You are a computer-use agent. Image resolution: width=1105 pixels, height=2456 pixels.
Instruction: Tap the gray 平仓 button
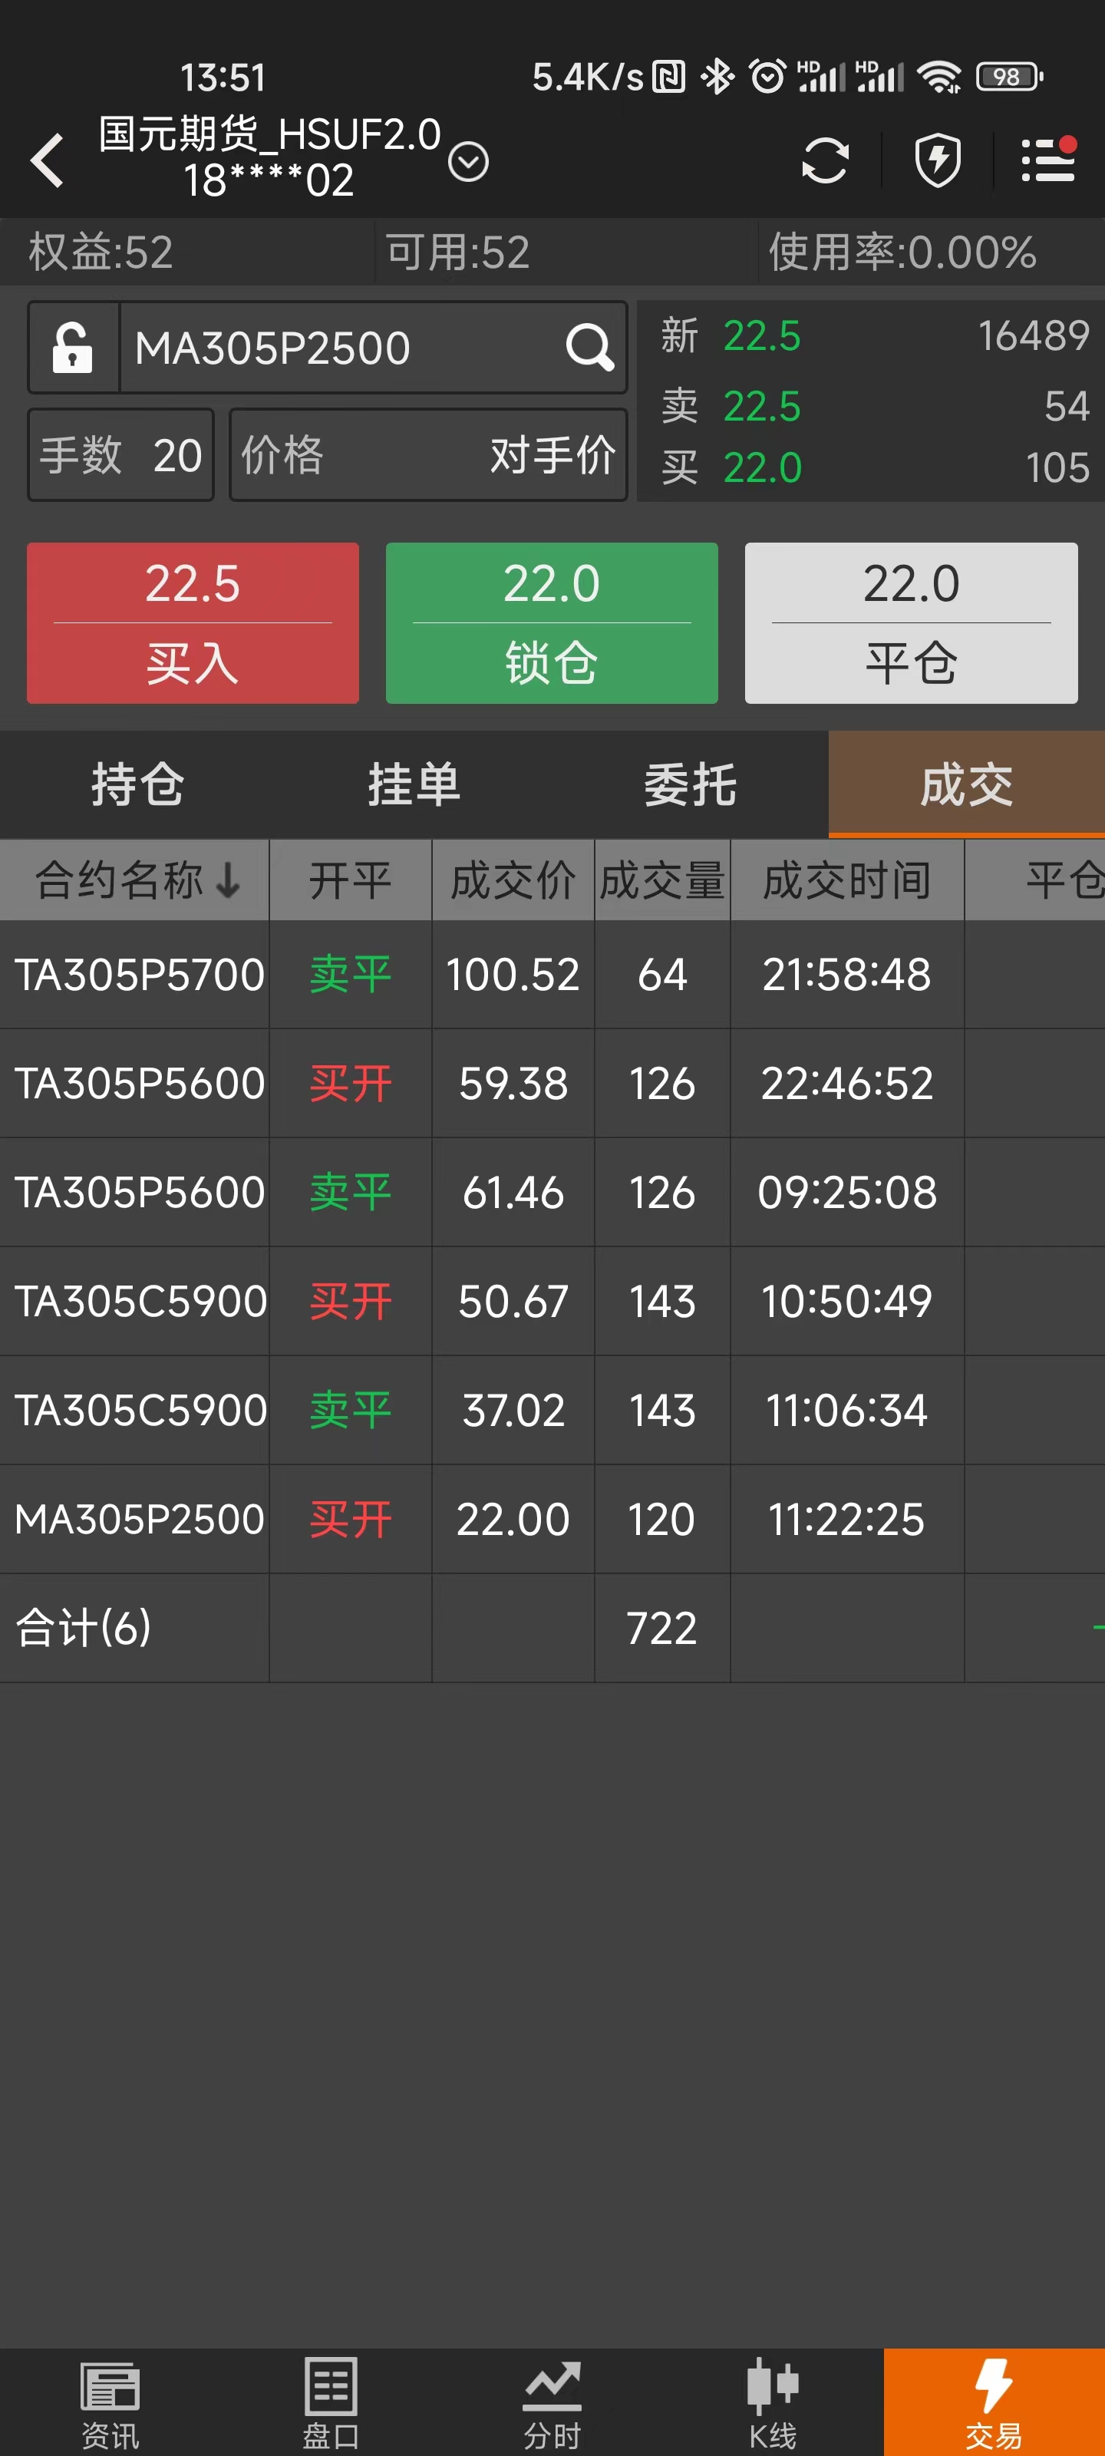click(912, 622)
